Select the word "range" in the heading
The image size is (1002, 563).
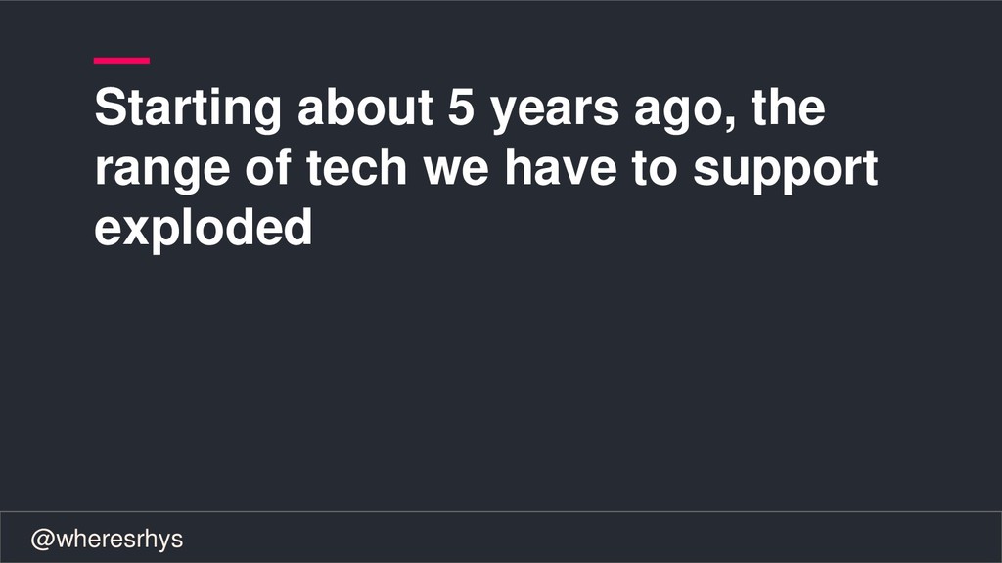coord(162,172)
